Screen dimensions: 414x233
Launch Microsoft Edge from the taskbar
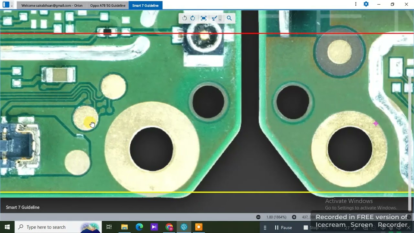(x=139, y=227)
